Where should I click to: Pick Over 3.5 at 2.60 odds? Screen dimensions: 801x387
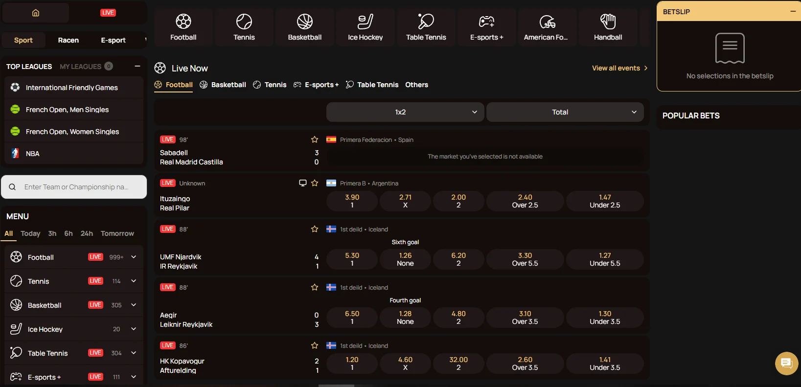point(525,364)
